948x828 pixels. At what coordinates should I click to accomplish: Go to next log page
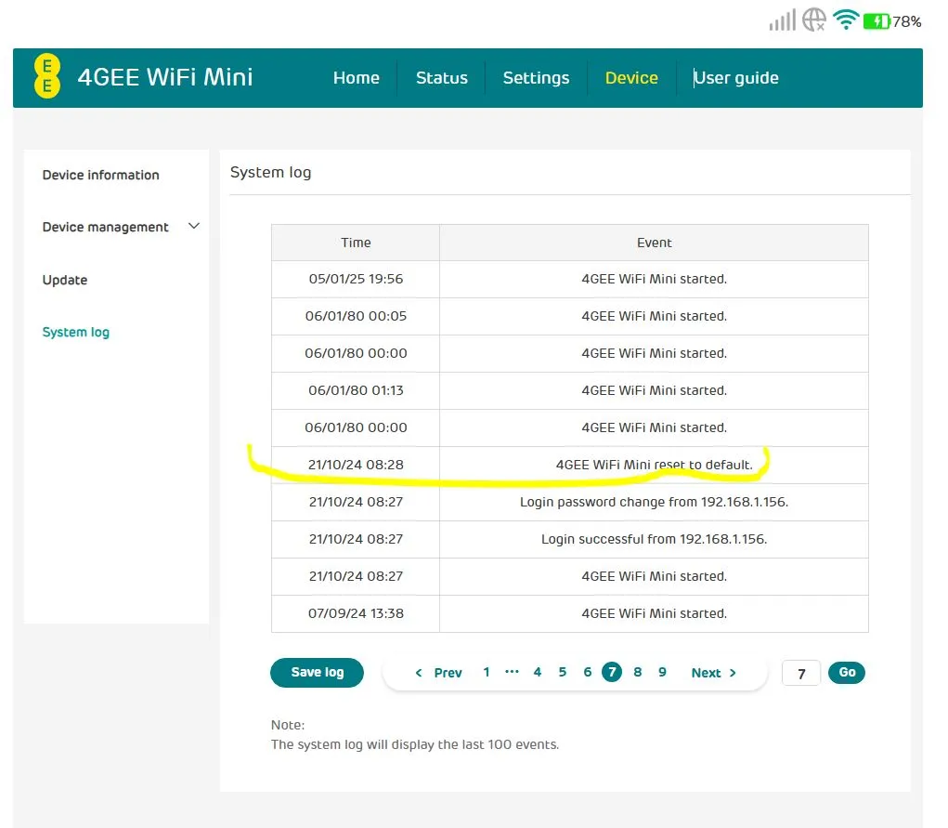[713, 673]
